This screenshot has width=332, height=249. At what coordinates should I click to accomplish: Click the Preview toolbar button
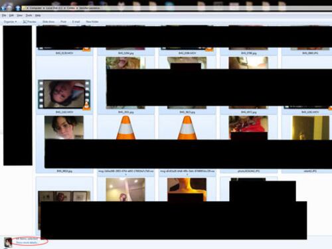(30, 22)
